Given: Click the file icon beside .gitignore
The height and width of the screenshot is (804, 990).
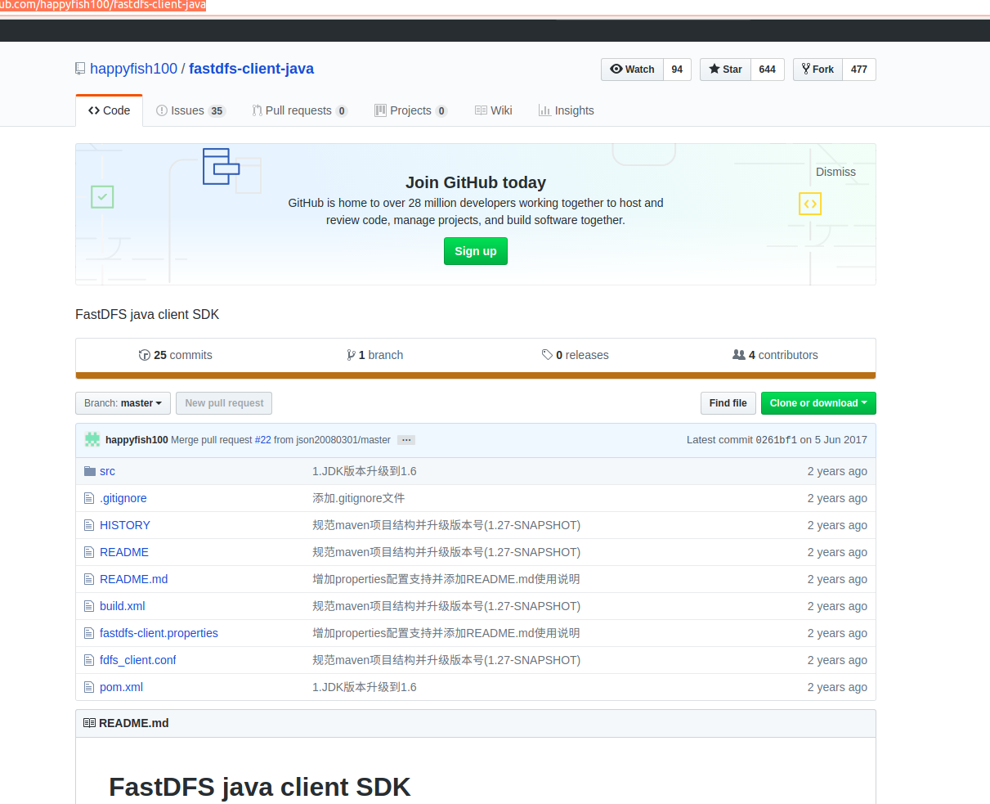Looking at the screenshot, I should pyautogui.click(x=89, y=498).
